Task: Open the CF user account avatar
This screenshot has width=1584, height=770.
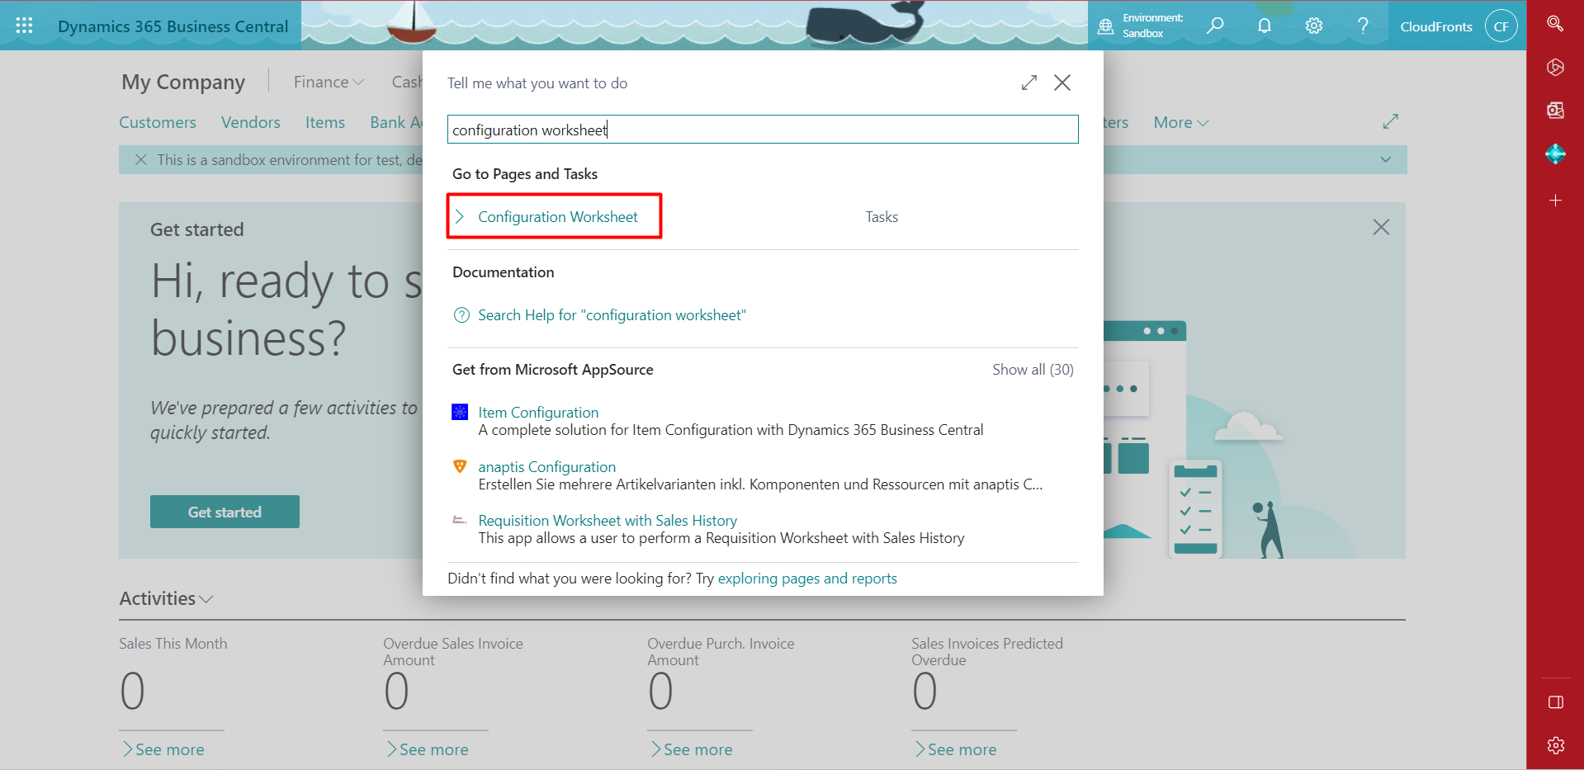Action: pos(1501,26)
